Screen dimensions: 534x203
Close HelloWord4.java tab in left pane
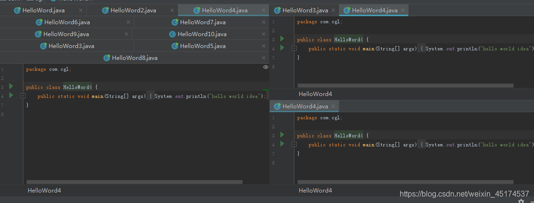[263, 10]
